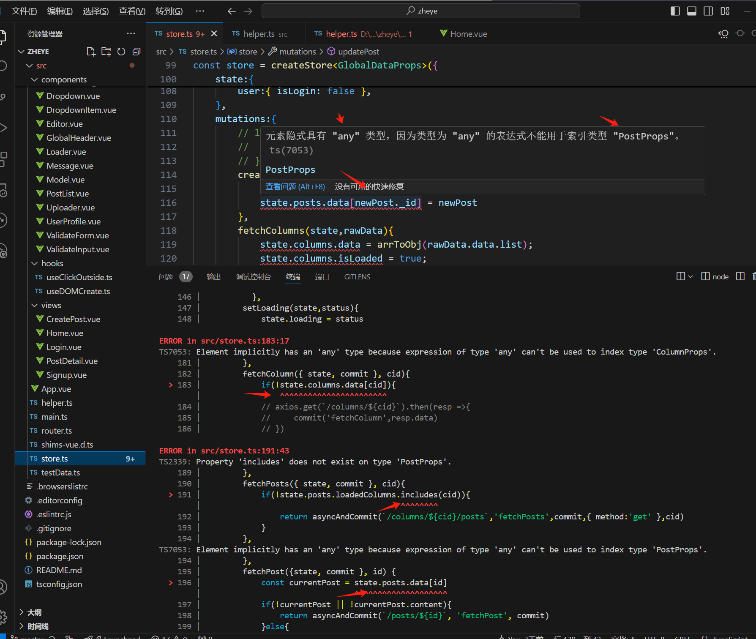Image resolution: width=756 pixels, height=639 pixels.
Task: Click the zheye command center search box
Action: click(421, 11)
